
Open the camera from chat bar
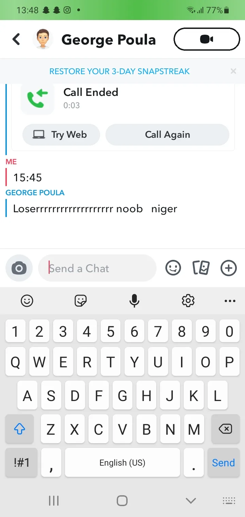click(x=19, y=268)
